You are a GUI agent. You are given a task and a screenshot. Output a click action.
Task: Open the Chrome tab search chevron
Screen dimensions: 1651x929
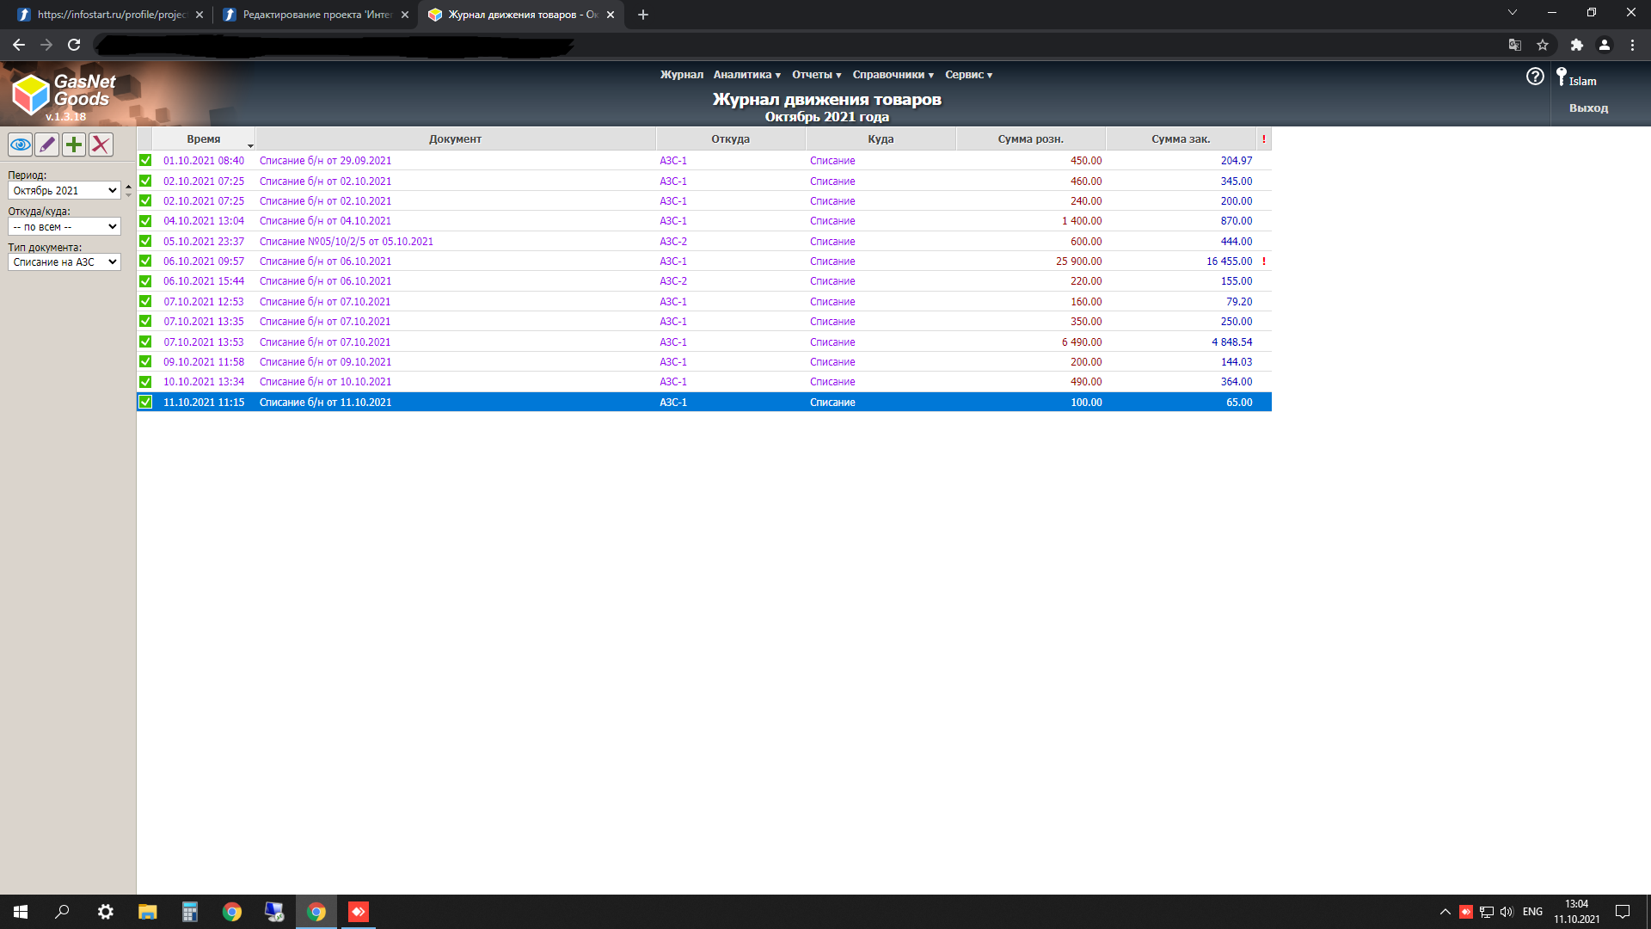(1513, 12)
